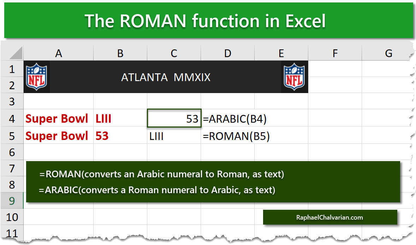The width and height of the screenshot is (416, 245).
Task: Click cell C4 showing value 53
Action: point(173,119)
